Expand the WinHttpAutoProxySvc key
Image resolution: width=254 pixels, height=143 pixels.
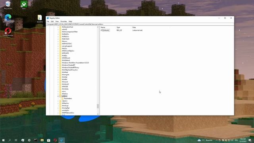[x=58, y=70]
